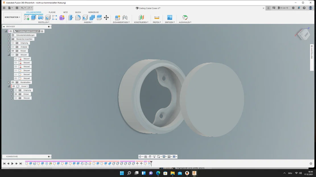Open the data panel grid icon
Screen dimensions: 316x177
click(4, 8)
